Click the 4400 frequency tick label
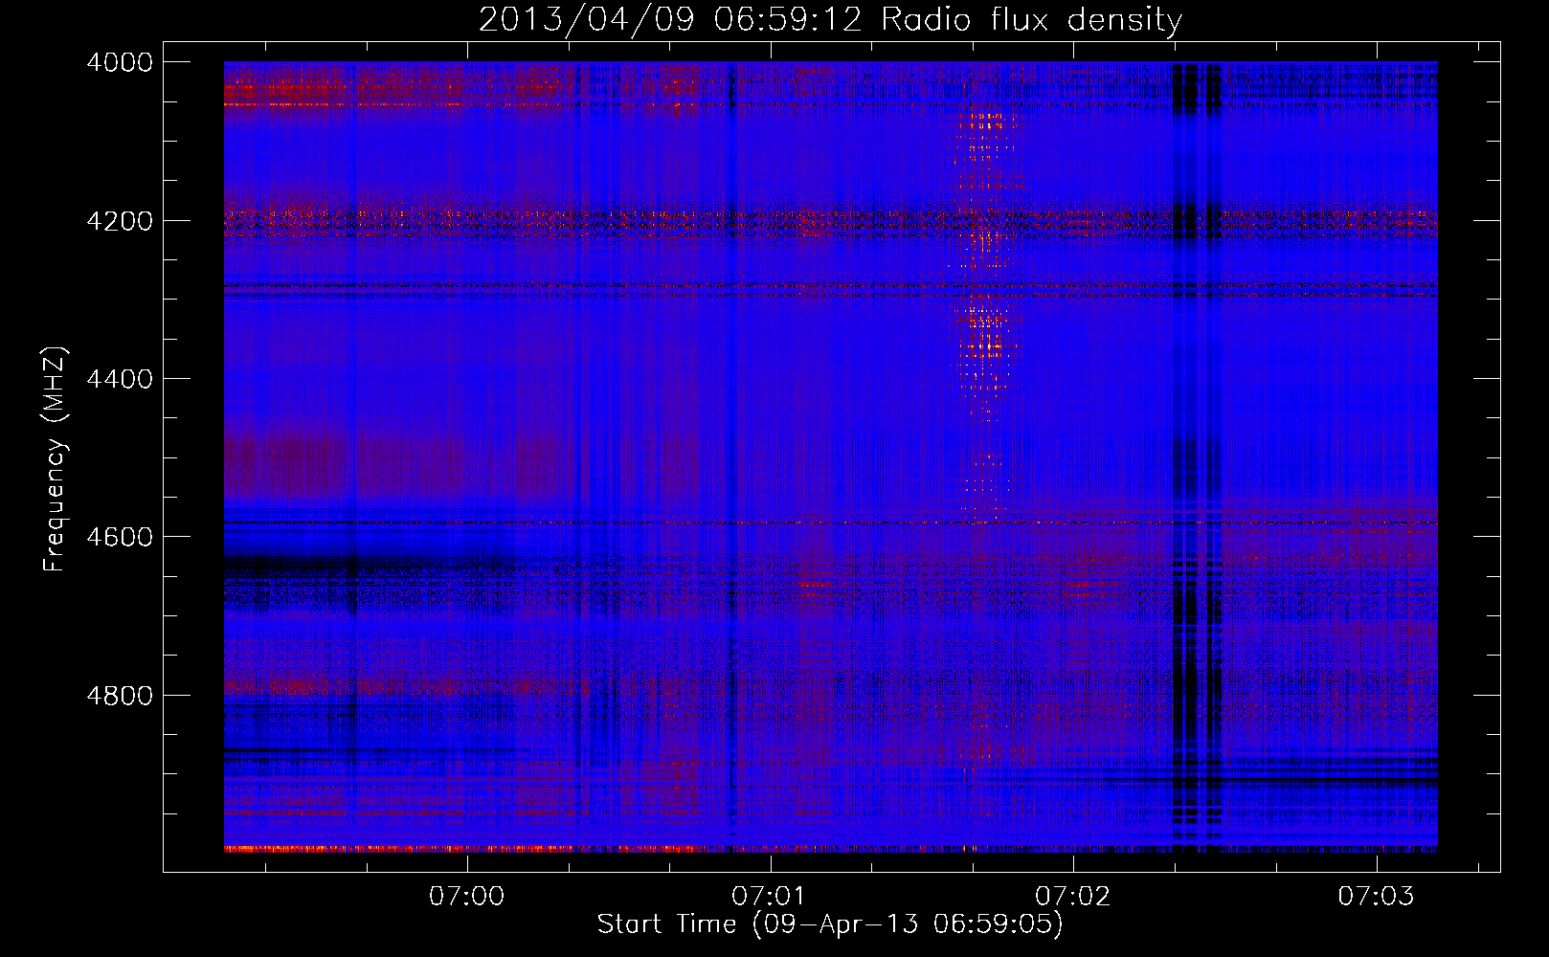1549x957 pixels. tap(120, 379)
